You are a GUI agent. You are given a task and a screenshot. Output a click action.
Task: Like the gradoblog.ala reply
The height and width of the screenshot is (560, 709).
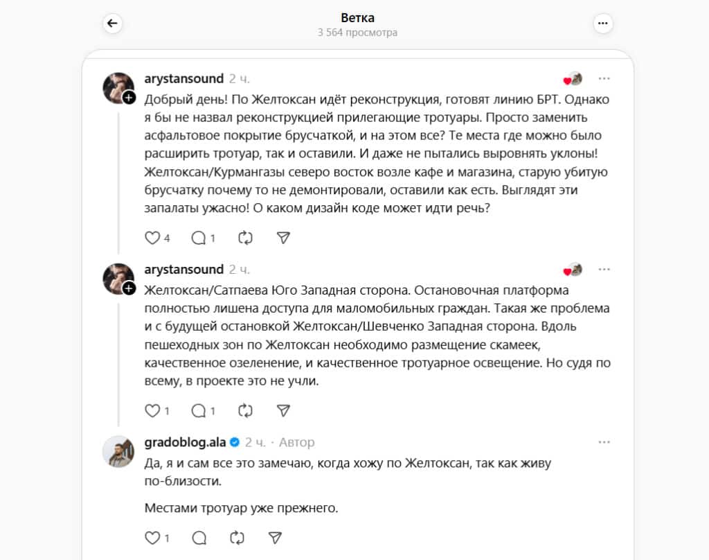coord(152,538)
